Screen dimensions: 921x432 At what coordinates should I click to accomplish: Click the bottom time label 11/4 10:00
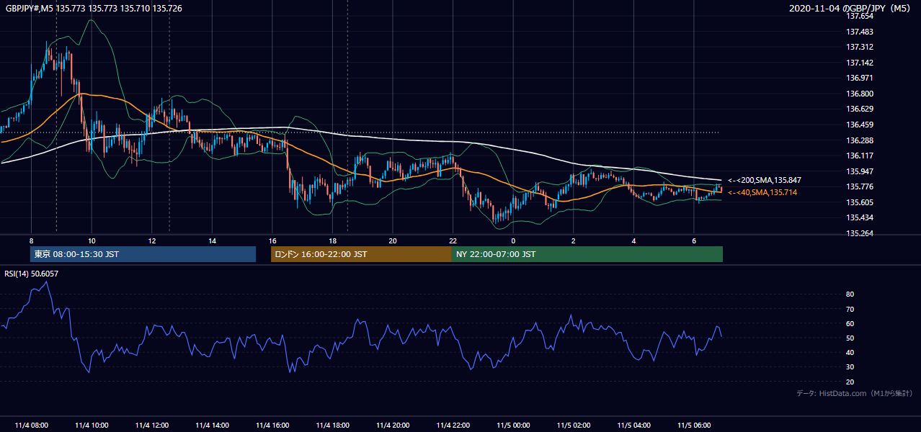click(x=92, y=425)
